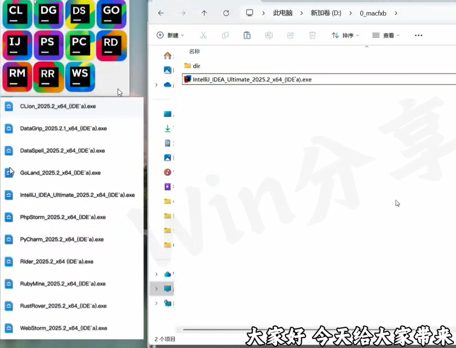Click the CLion (CL) logo icon

click(17, 14)
